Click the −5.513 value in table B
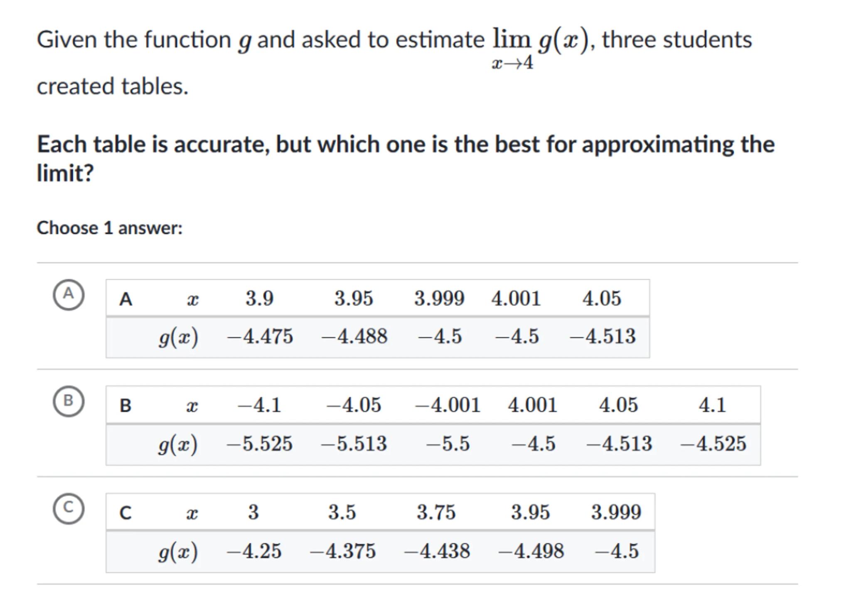Screen dimensions: 851x616 [354, 444]
